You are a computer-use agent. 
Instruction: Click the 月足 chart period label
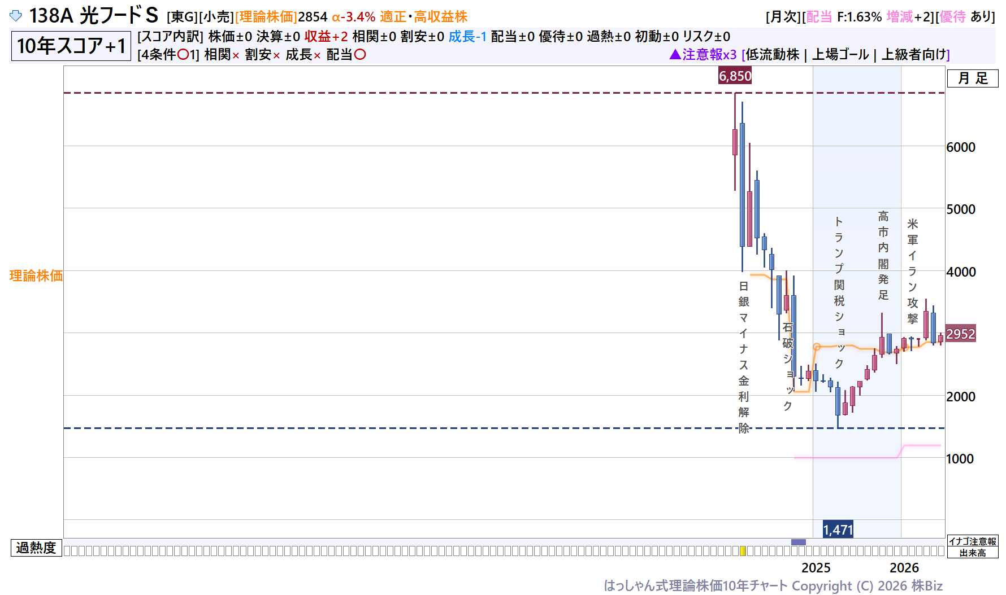[973, 78]
